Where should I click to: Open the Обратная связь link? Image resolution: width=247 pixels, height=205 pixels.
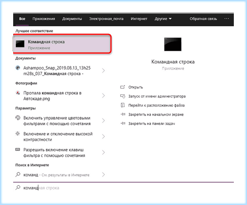pos(203,19)
